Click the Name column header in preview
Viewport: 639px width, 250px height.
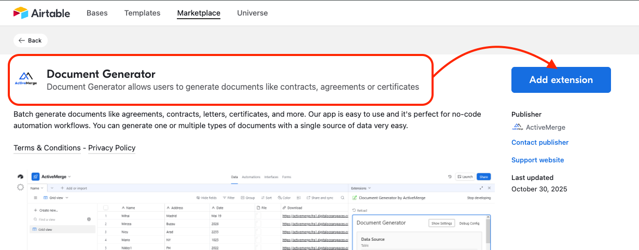[130, 207]
